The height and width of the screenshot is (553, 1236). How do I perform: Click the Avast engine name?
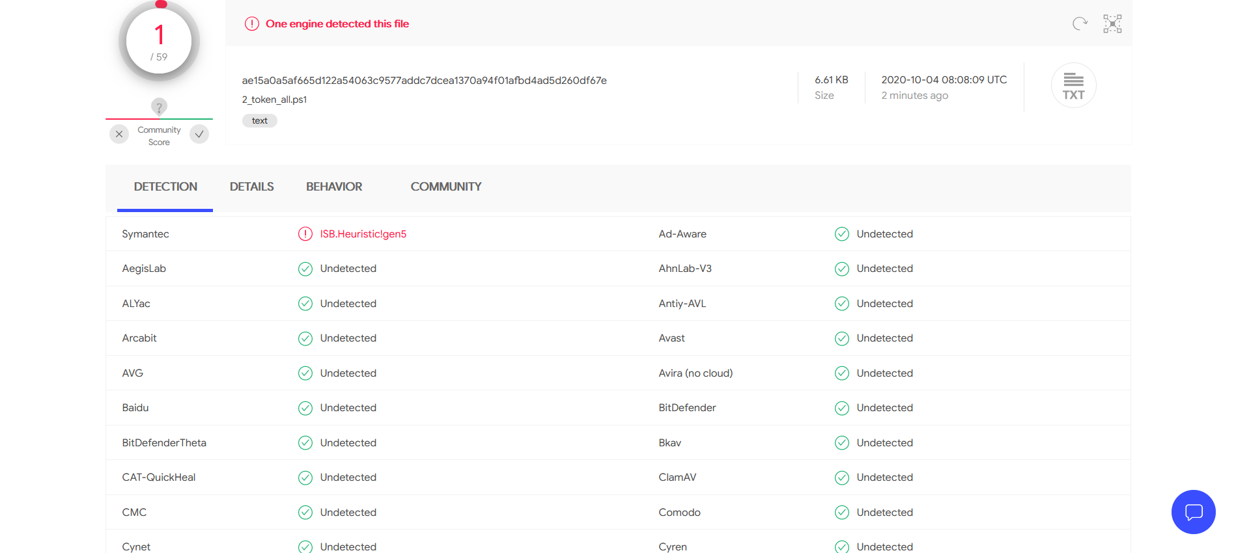[672, 338]
